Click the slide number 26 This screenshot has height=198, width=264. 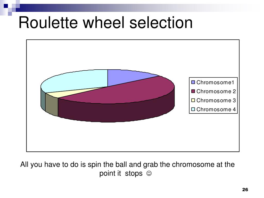point(245,189)
